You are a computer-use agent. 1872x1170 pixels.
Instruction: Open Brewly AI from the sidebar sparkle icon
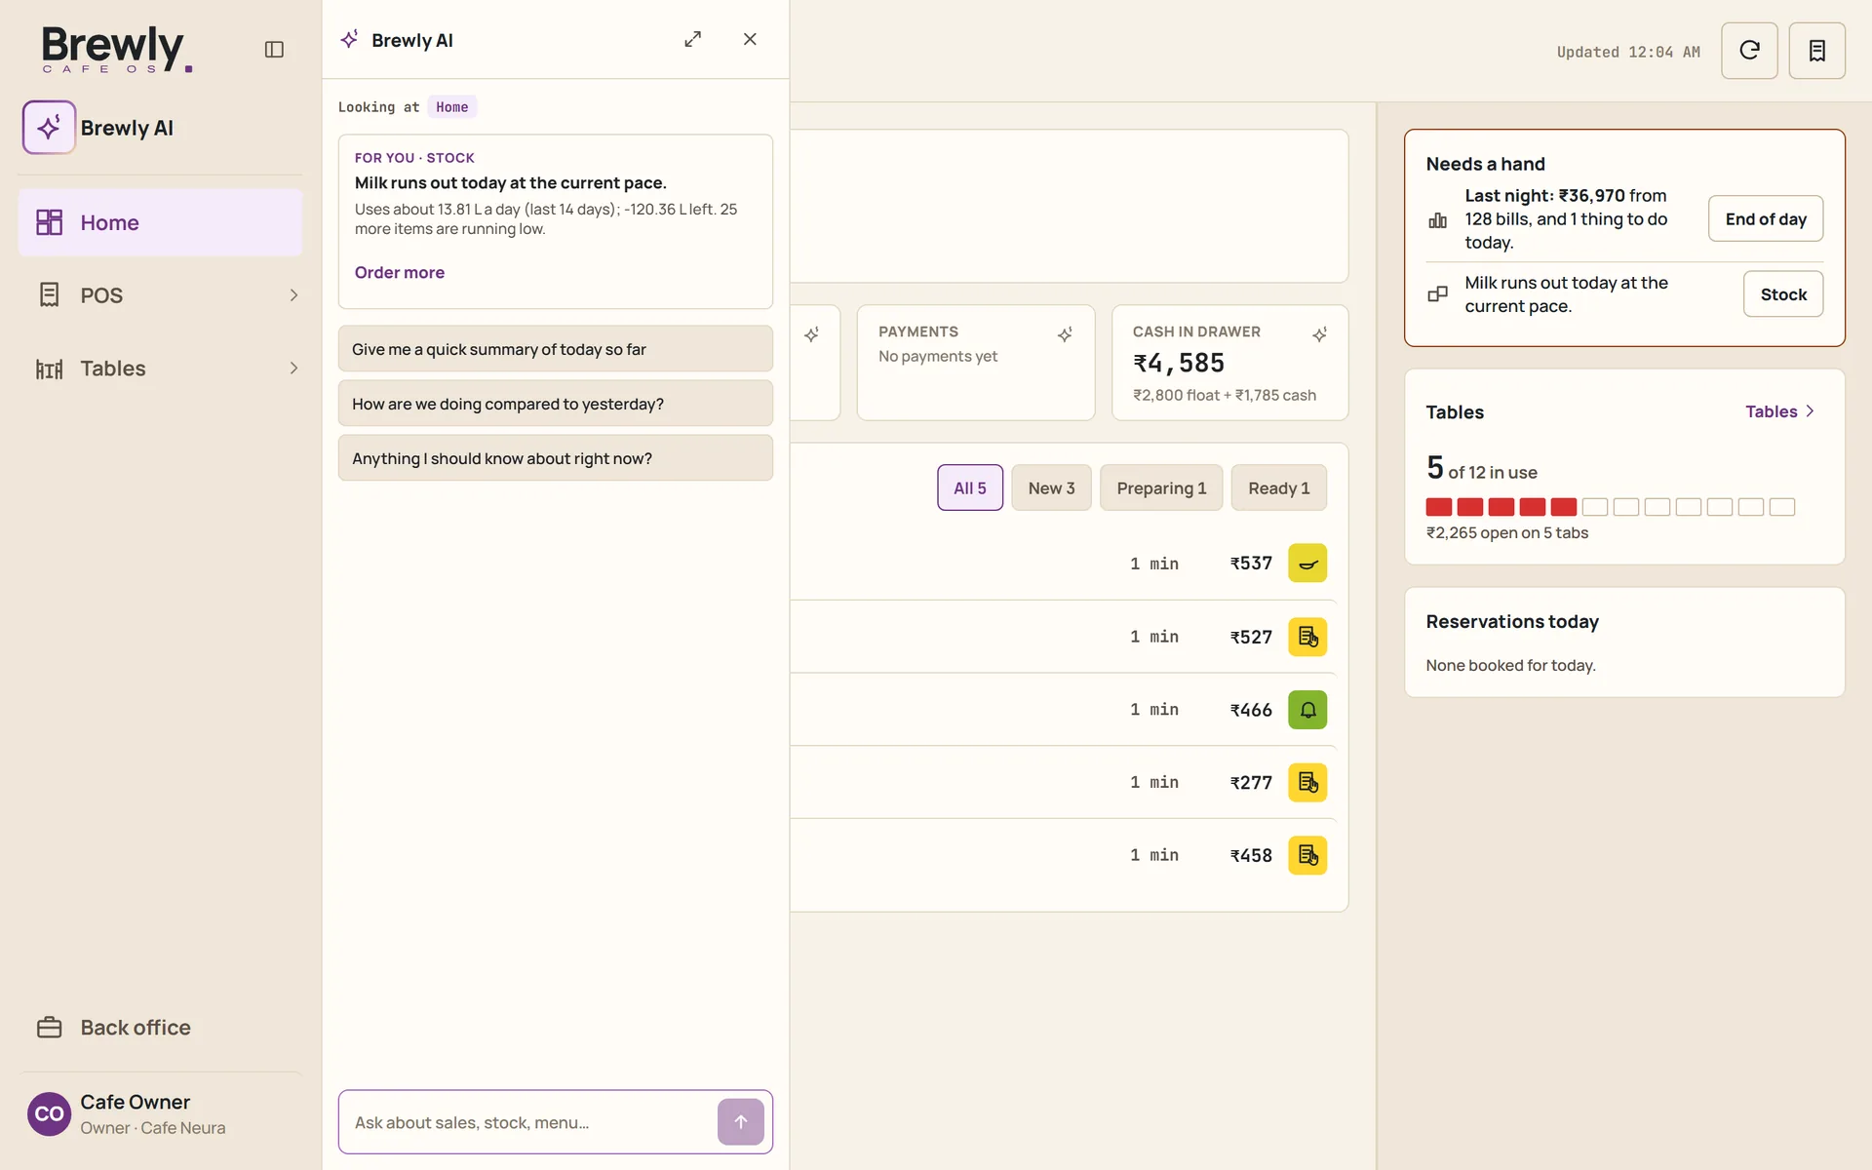[x=49, y=128]
